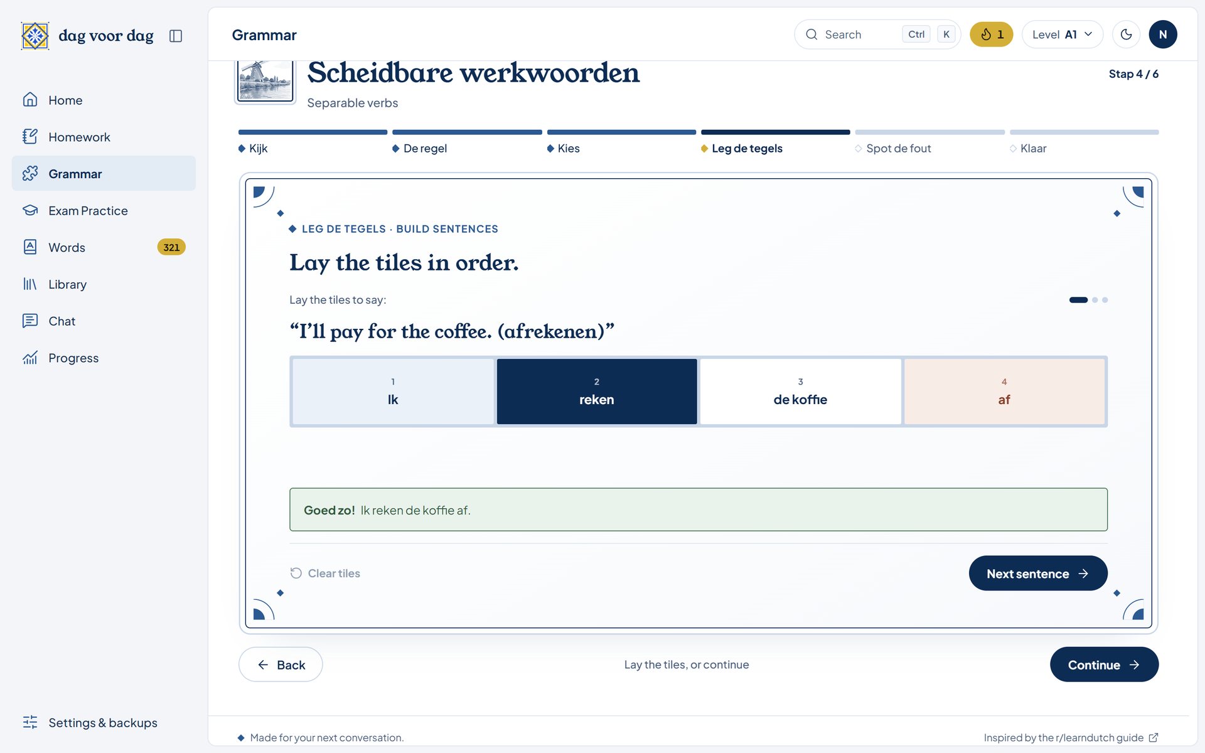The height and width of the screenshot is (753, 1205).
Task: Go to Exam Practice section
Action: [x=104, y=210]
